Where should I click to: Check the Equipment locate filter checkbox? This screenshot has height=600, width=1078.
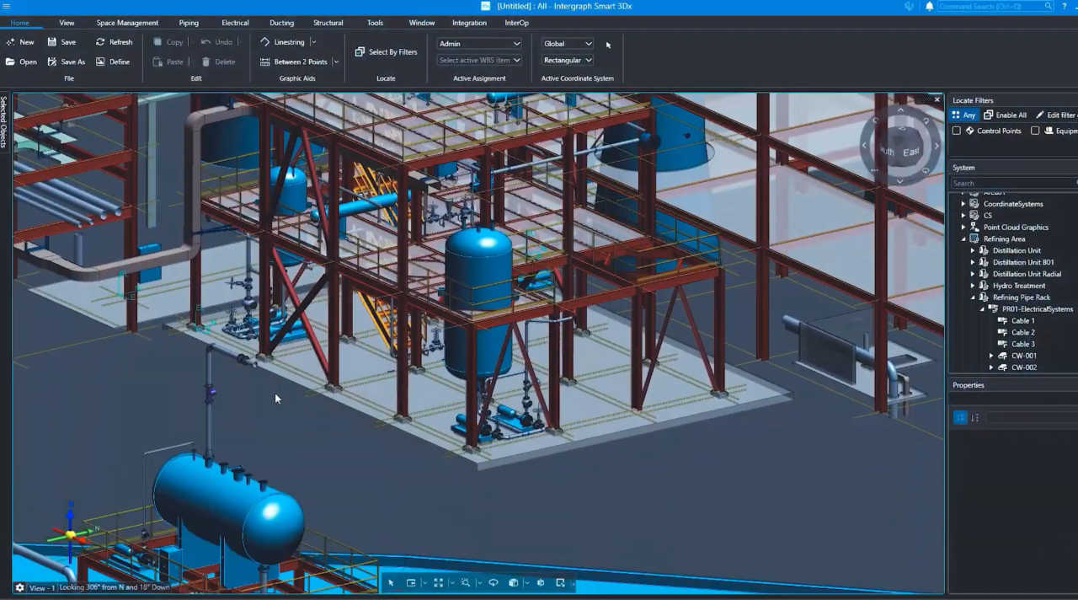point(1035,131)
